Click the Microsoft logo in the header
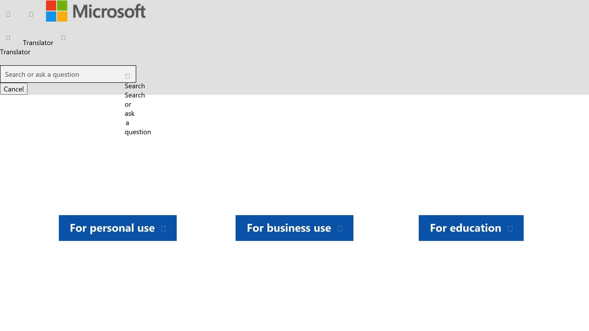 tap(96, 11)
